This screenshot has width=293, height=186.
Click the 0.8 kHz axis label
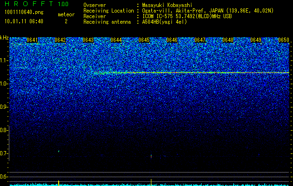pos(4,130)
